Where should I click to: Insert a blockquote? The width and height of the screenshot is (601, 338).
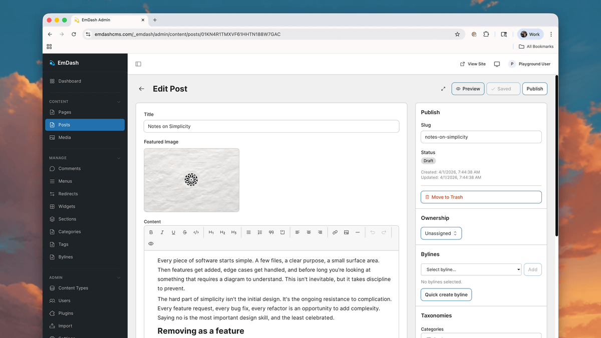[271, 232]
